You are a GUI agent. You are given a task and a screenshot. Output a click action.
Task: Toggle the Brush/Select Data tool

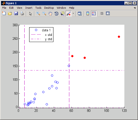pyautogui.click(x=69, y=14)
